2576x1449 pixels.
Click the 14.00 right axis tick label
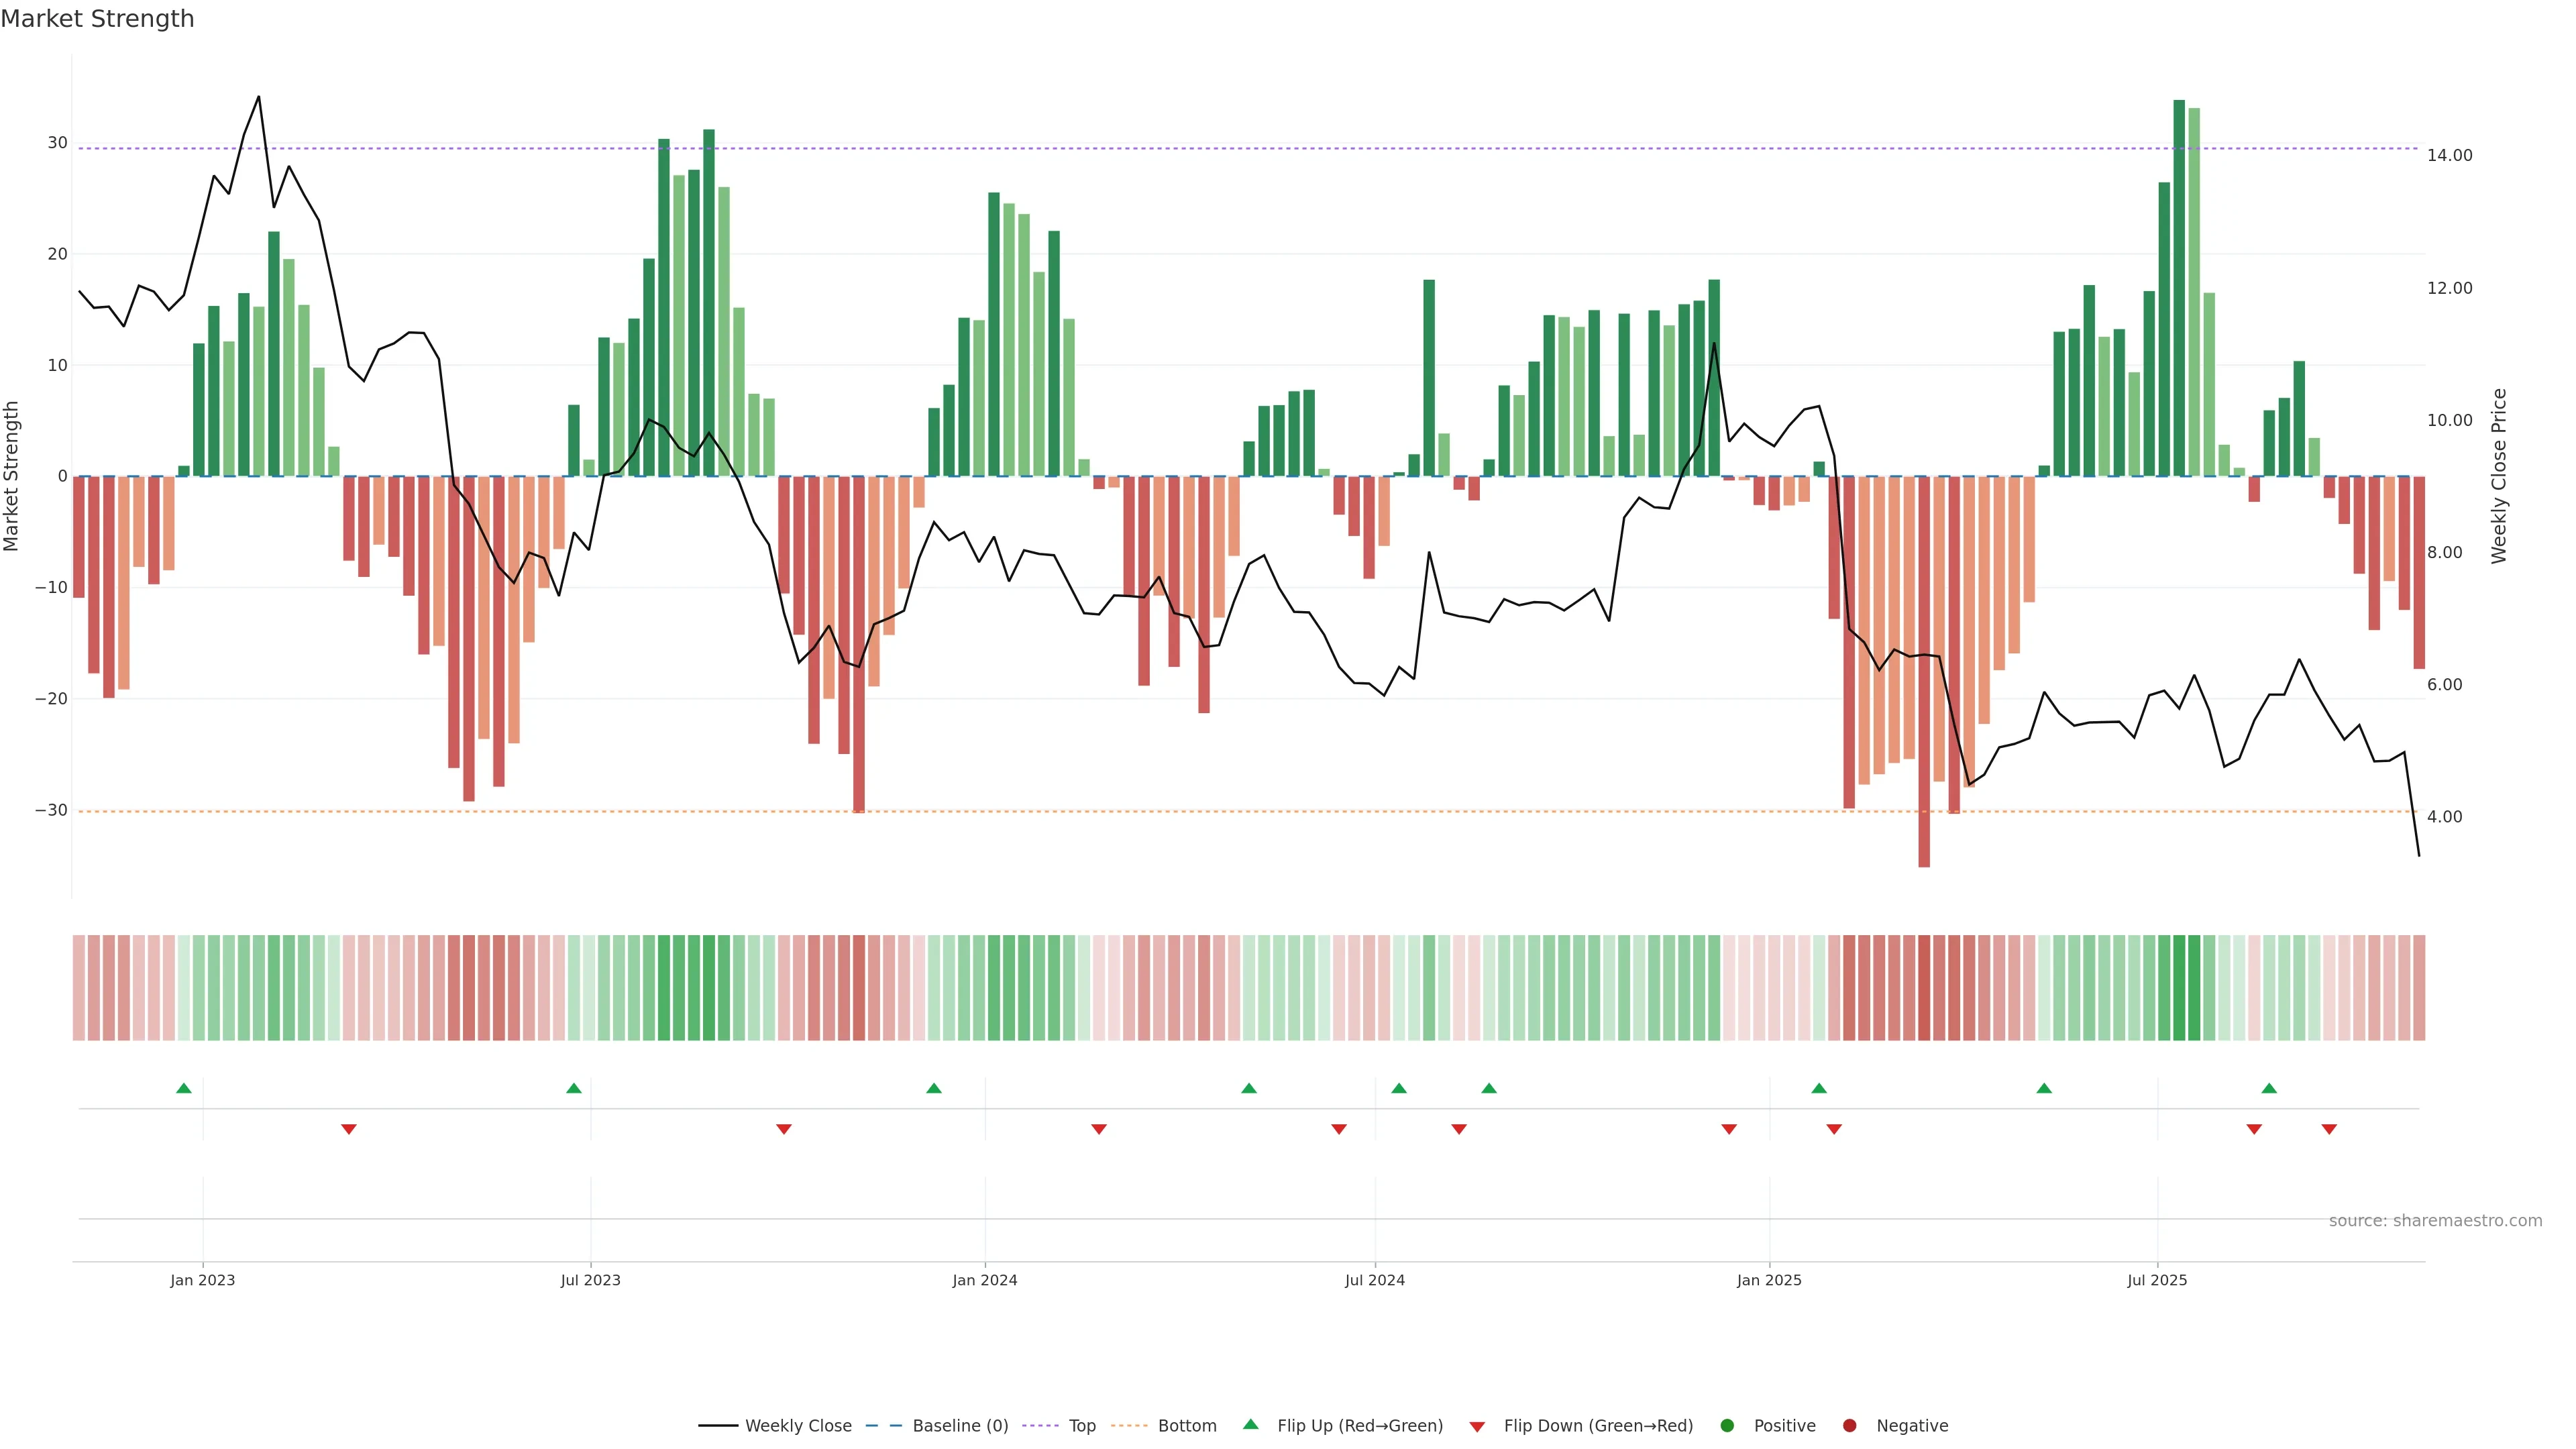(2449, 155)
